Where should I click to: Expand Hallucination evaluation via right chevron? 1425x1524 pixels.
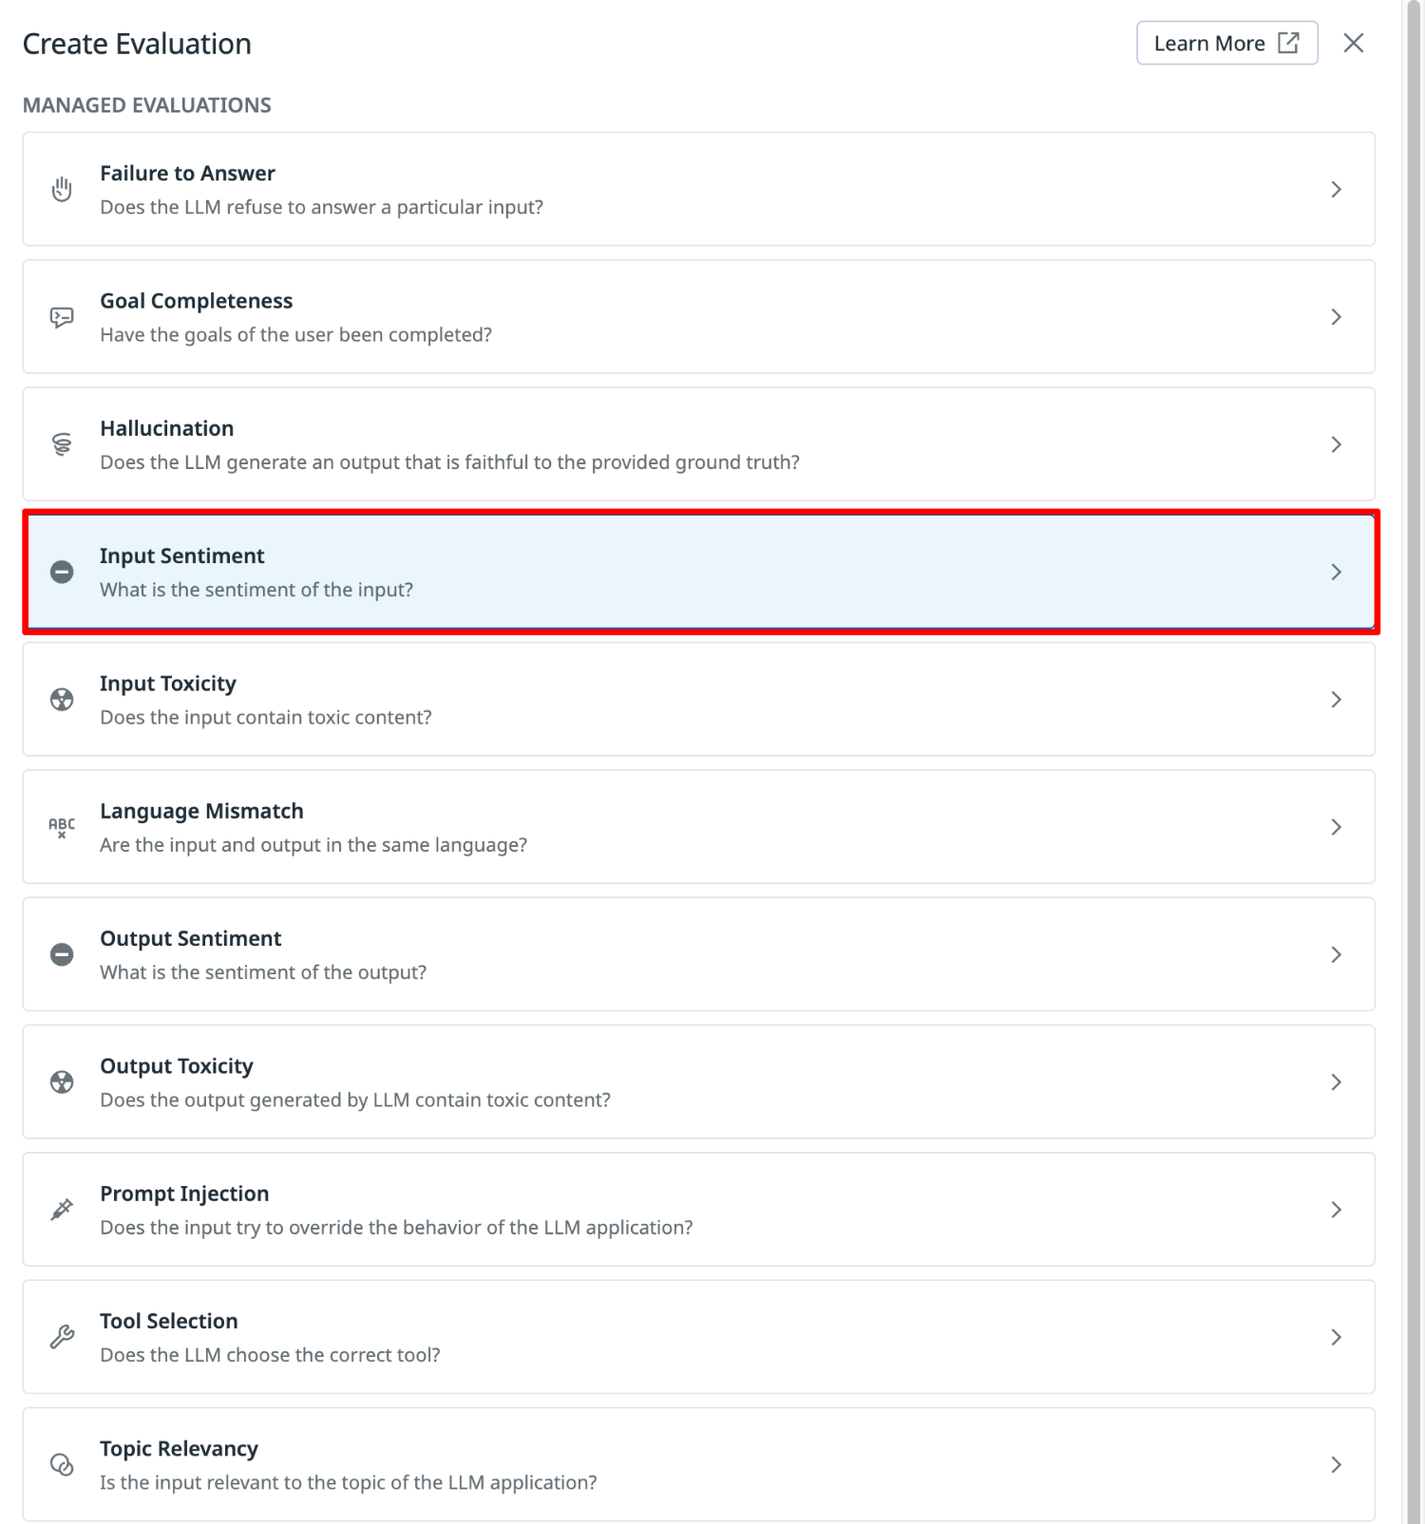(1336, 444)
